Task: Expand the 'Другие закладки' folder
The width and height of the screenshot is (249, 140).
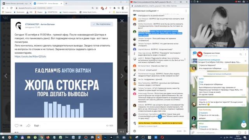Action: click(x=120, y=12)
